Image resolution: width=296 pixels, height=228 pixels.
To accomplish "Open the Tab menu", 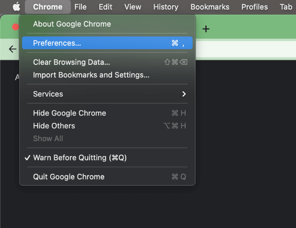I will [286, 7].
